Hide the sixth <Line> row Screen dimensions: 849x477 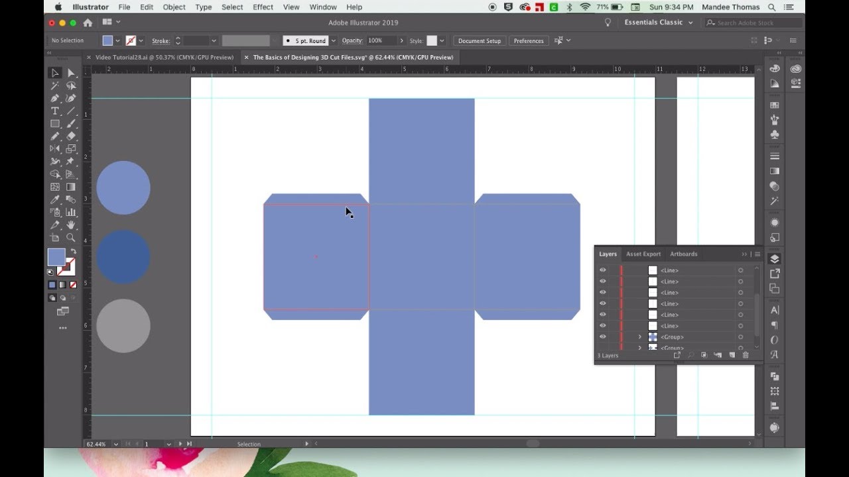(603, 325)
